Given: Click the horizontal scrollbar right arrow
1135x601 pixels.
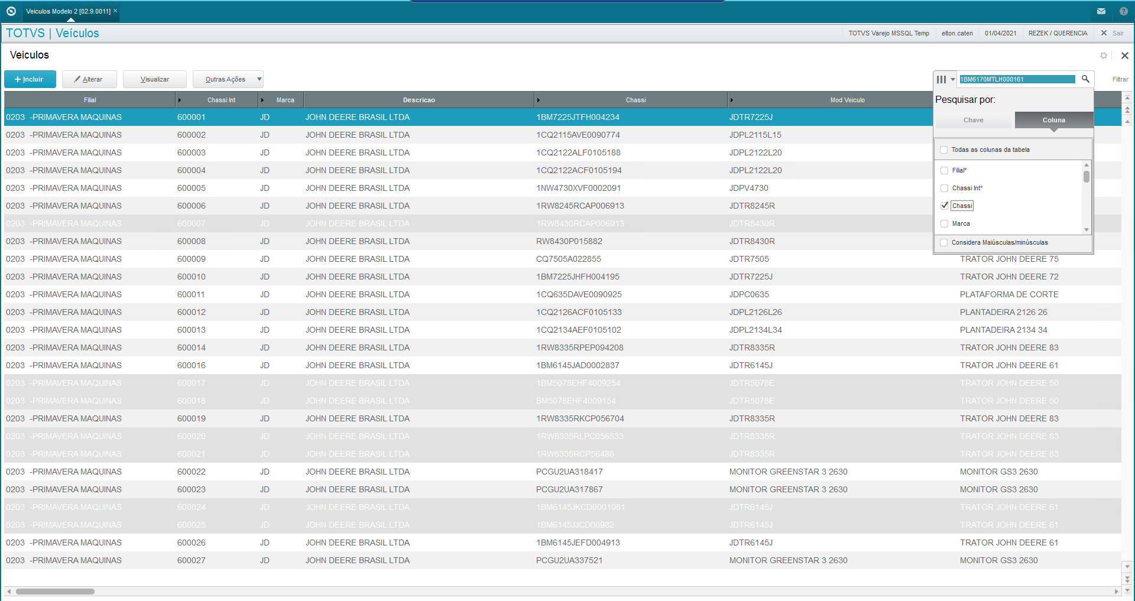Looking at the screenshot, I should [x=1116, y=591].
